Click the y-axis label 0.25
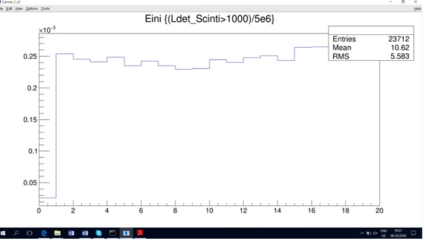Viewport: 427px width, 251px height. click(30, 56)
